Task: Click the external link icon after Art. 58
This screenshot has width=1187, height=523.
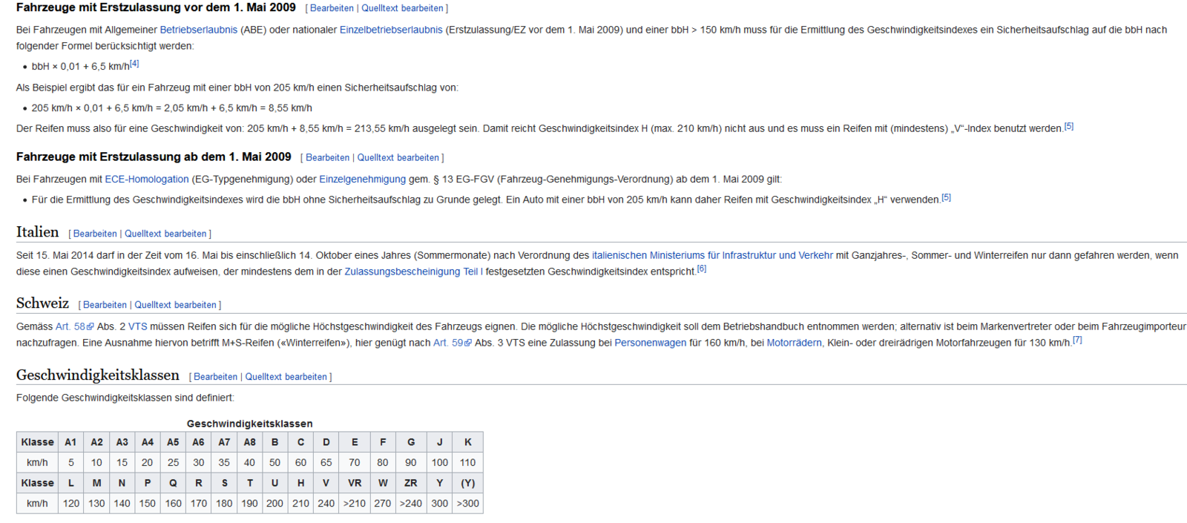Action: 91,327
